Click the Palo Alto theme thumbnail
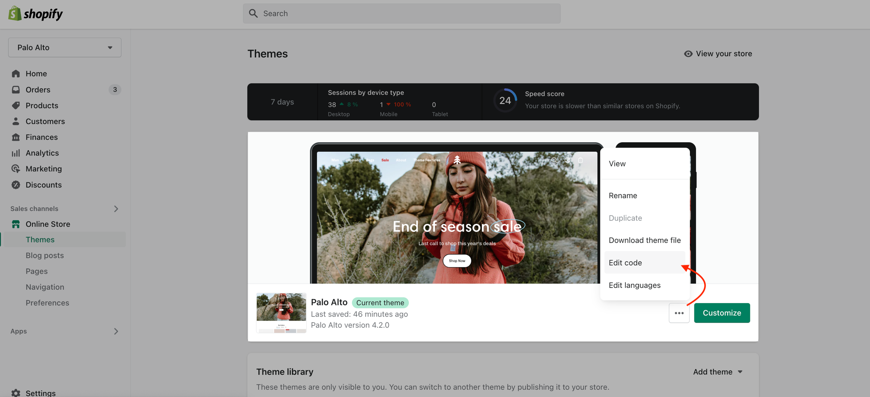The width and height of the screenshot is (870, 397). point(281,313)
